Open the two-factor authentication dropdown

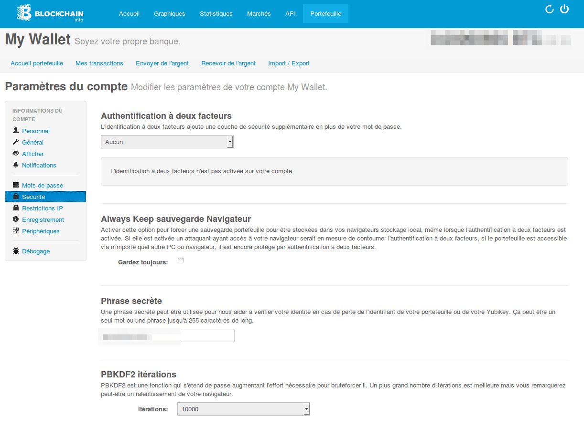tap(167, 142)
